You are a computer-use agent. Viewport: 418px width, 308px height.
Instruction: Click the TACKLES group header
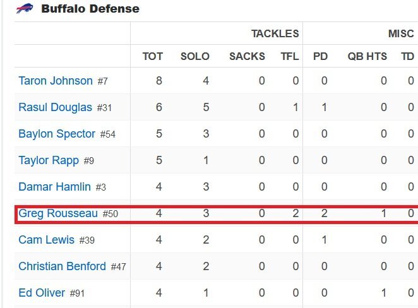click(x=275, y=34)
